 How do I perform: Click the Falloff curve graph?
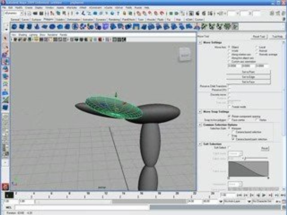point(248,169)
